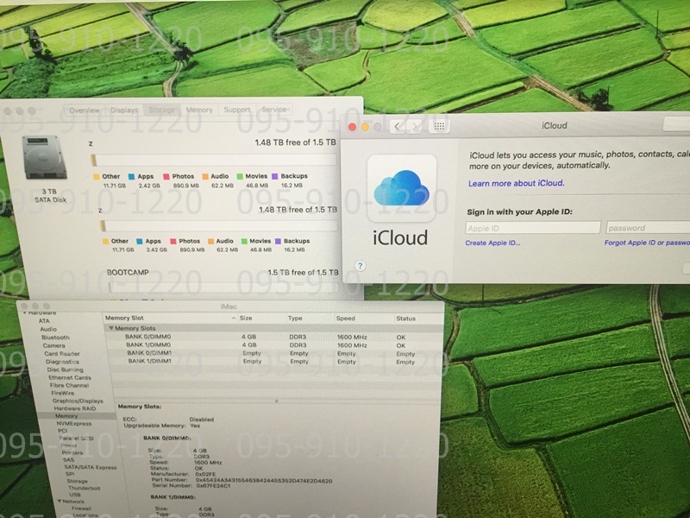Click the blue iCloud cloud icon
Image resolution: width=690 pixels, height=518 pixels.
401,188
